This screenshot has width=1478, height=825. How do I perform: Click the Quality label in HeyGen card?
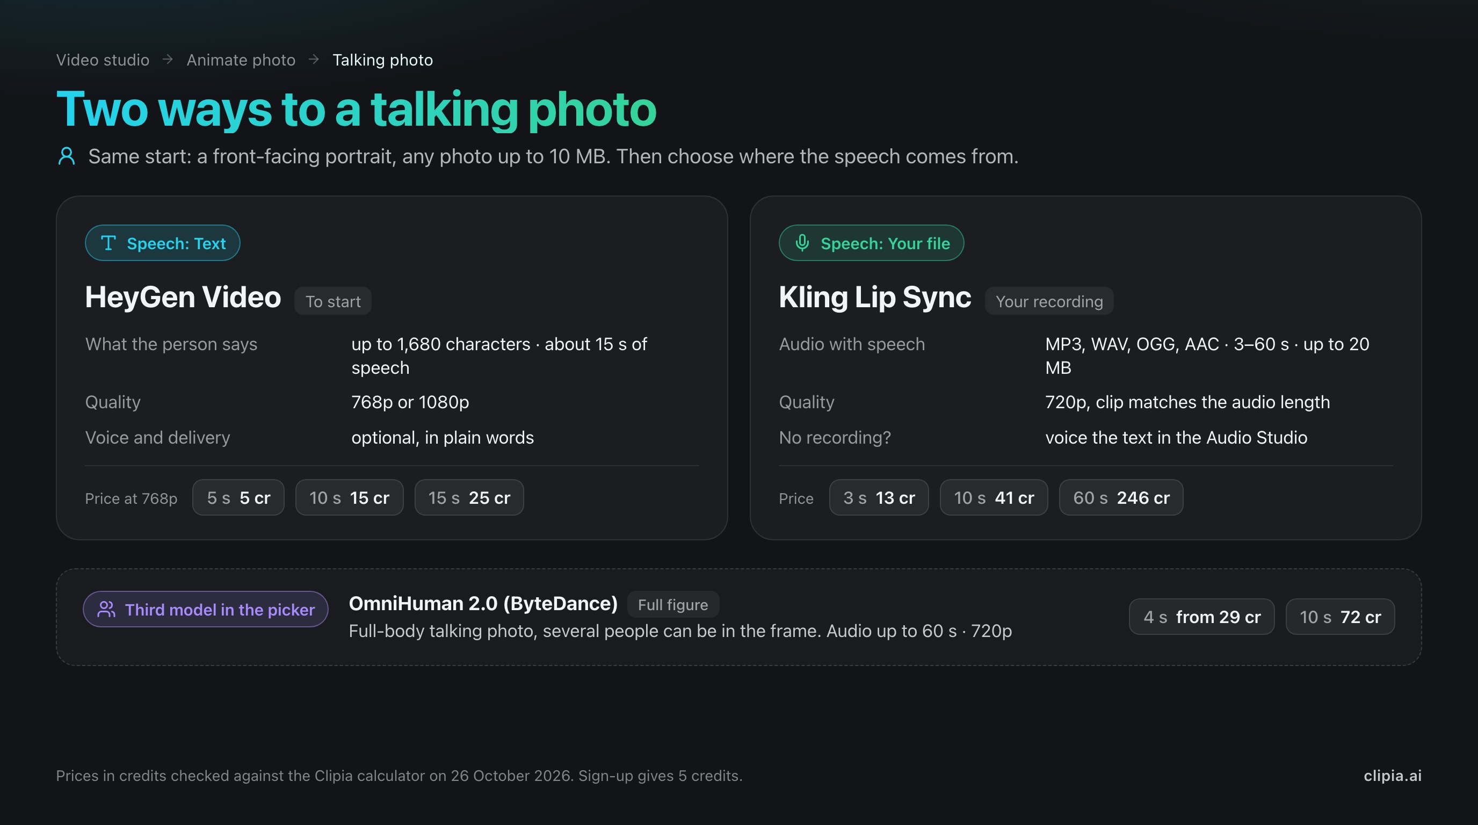(113, 402)
